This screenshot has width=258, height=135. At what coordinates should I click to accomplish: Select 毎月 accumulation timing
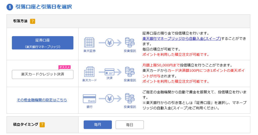pos(98,124)
